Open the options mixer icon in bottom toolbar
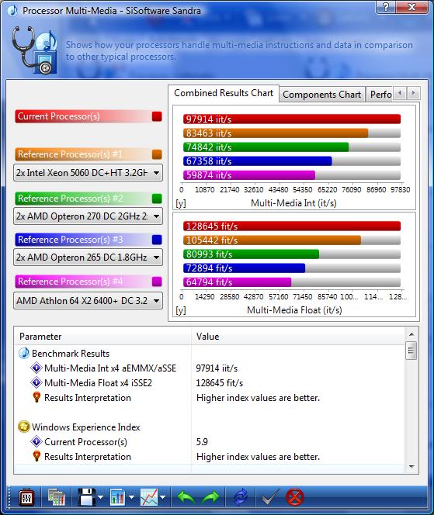The width and height of the screenshot is (434, 515). [26, 498]
